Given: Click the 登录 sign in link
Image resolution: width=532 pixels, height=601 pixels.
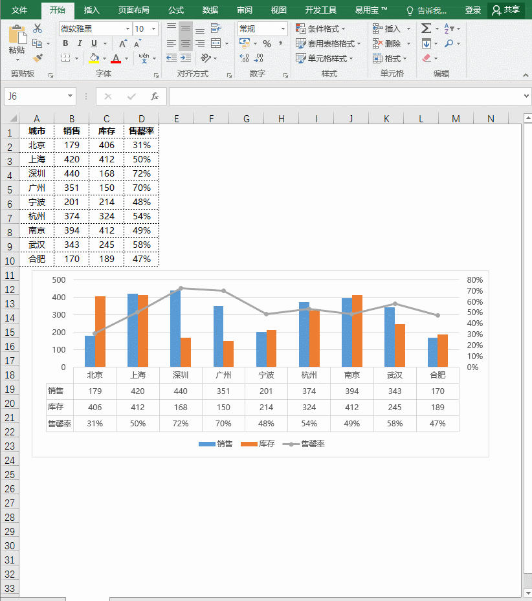Looking at the screenshot, I should pos(473,10).
